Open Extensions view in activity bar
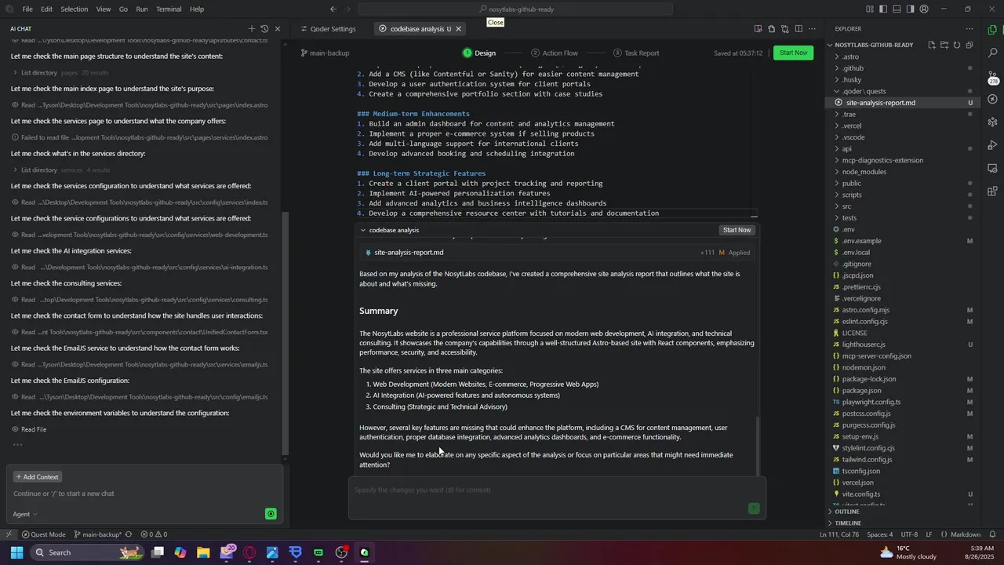 [993, 191]
